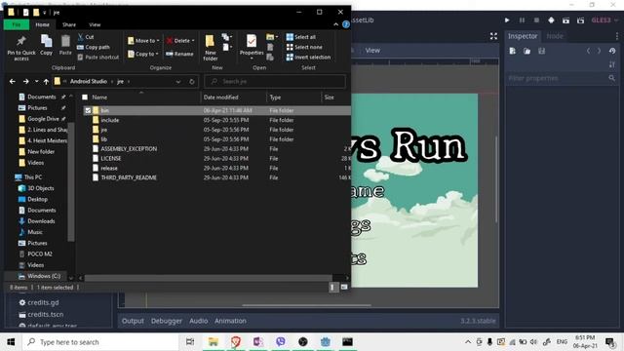The width and height of the screenshot is (624, 351).
Task: Refresh the Explorer address bar
Action: [x=192, y=82]
